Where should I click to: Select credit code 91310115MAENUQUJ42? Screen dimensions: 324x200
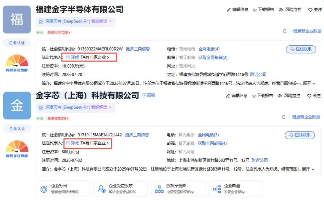(x=100, y=135)
